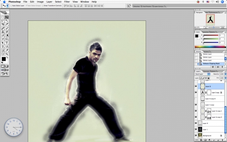Select the Notes tool
The width and height of the screenshot is (227, 142).
3,50
